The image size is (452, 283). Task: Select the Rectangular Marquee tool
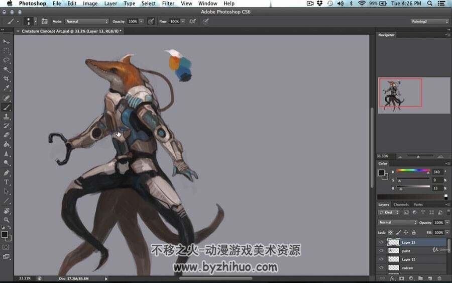click(x=6, y=51)
